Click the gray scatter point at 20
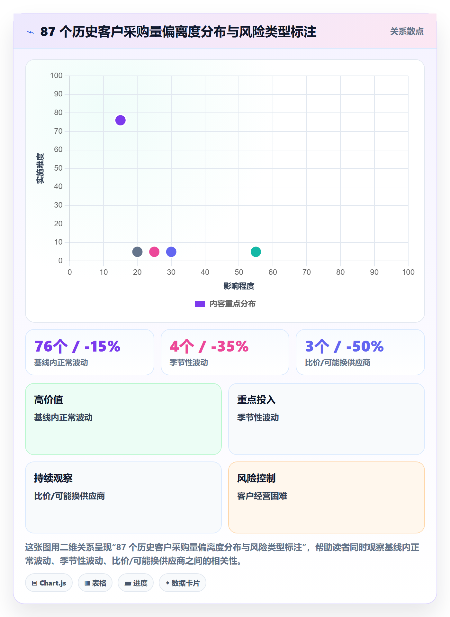450x617 pixels. pos(137,252)
